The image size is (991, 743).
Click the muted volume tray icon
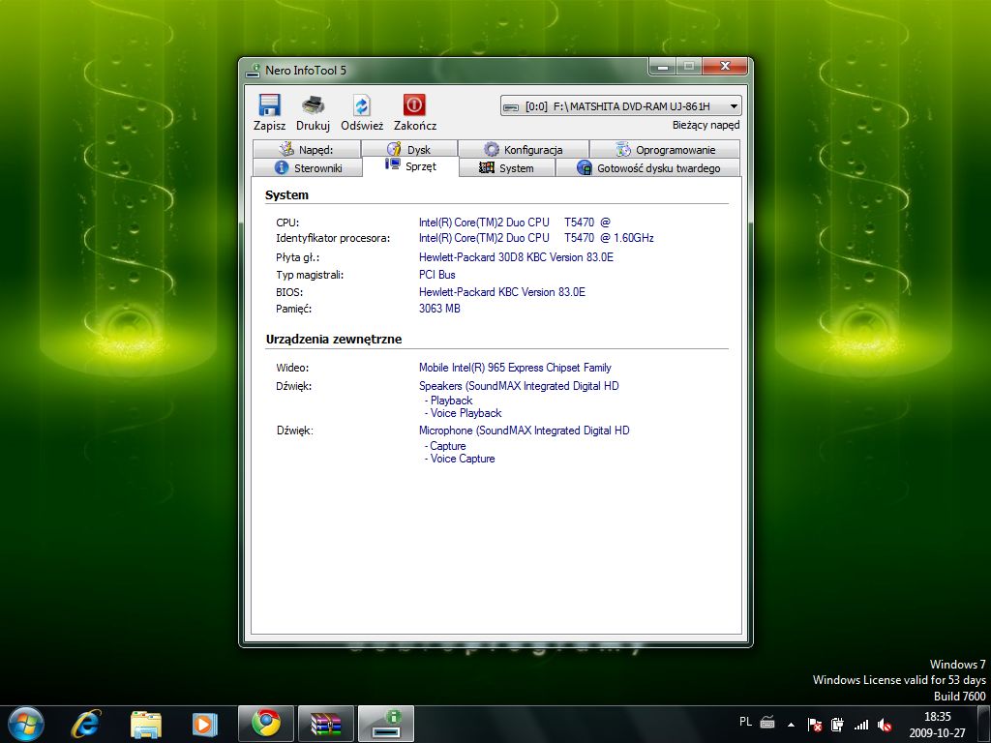click(x=885, y=725)
